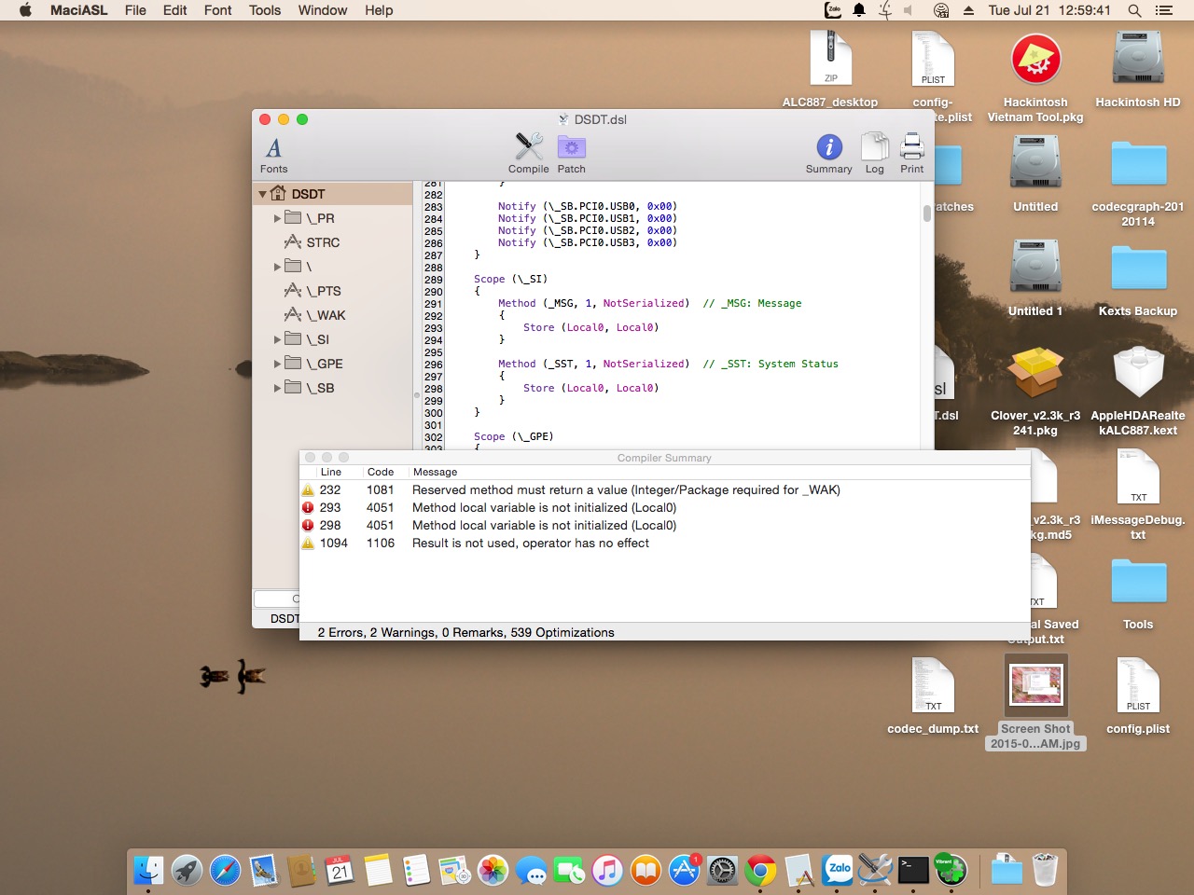Open the Help menu
Screen dimensions: 1194x895
[379, 10]
